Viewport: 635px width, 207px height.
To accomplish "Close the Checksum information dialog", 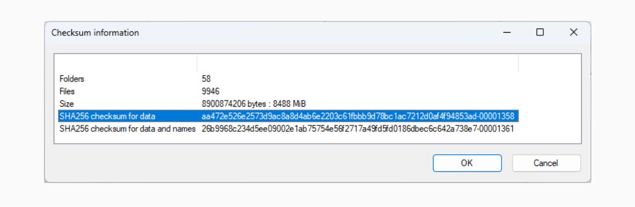I will (573, 32).
